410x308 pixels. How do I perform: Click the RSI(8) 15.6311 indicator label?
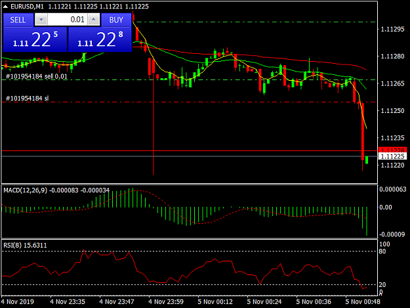coord(25,246)
